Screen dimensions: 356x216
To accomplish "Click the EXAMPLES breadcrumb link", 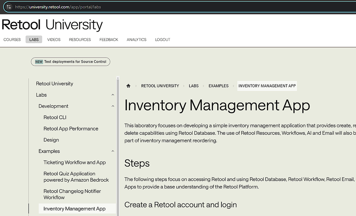I will pyautogui.click(x=218, y=86).
